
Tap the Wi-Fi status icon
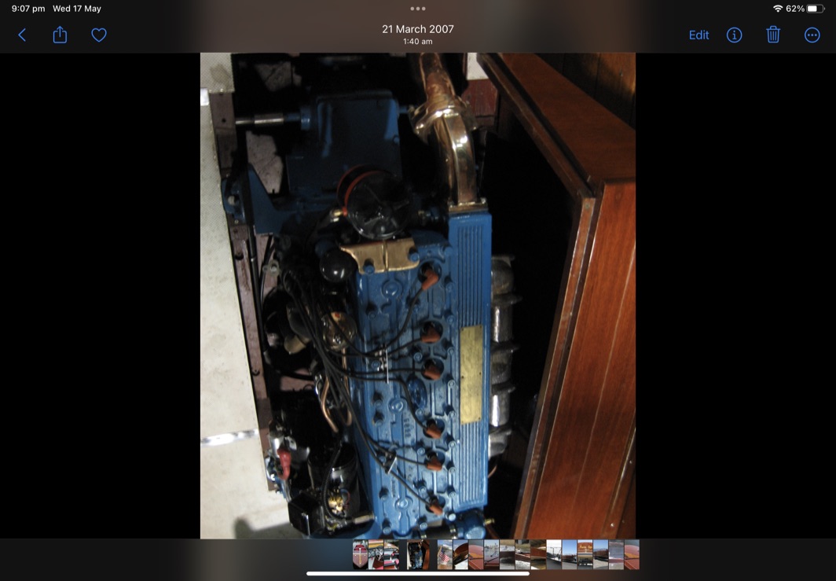pyautogui.click(x=778, y=9)
